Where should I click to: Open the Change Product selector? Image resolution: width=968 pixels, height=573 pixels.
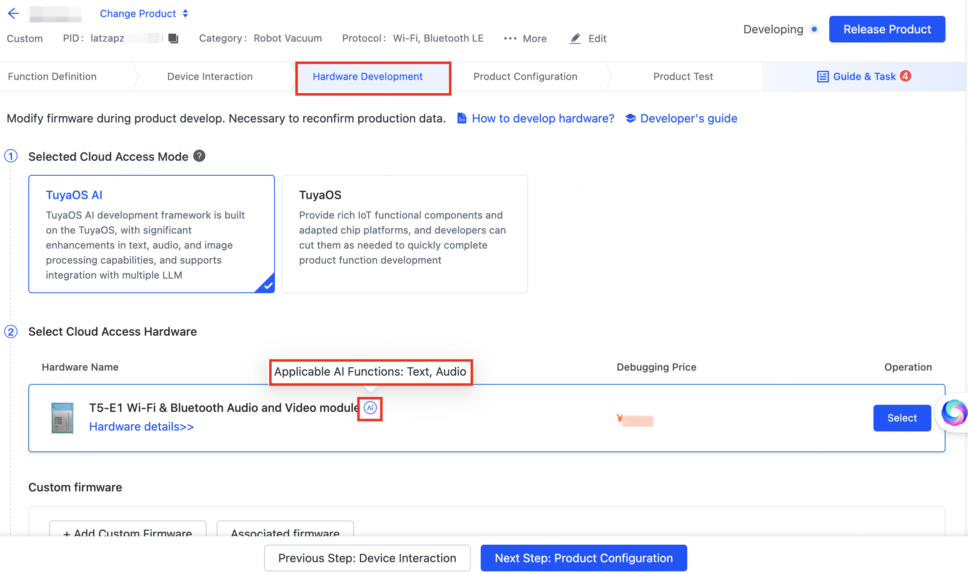[144, 14]
